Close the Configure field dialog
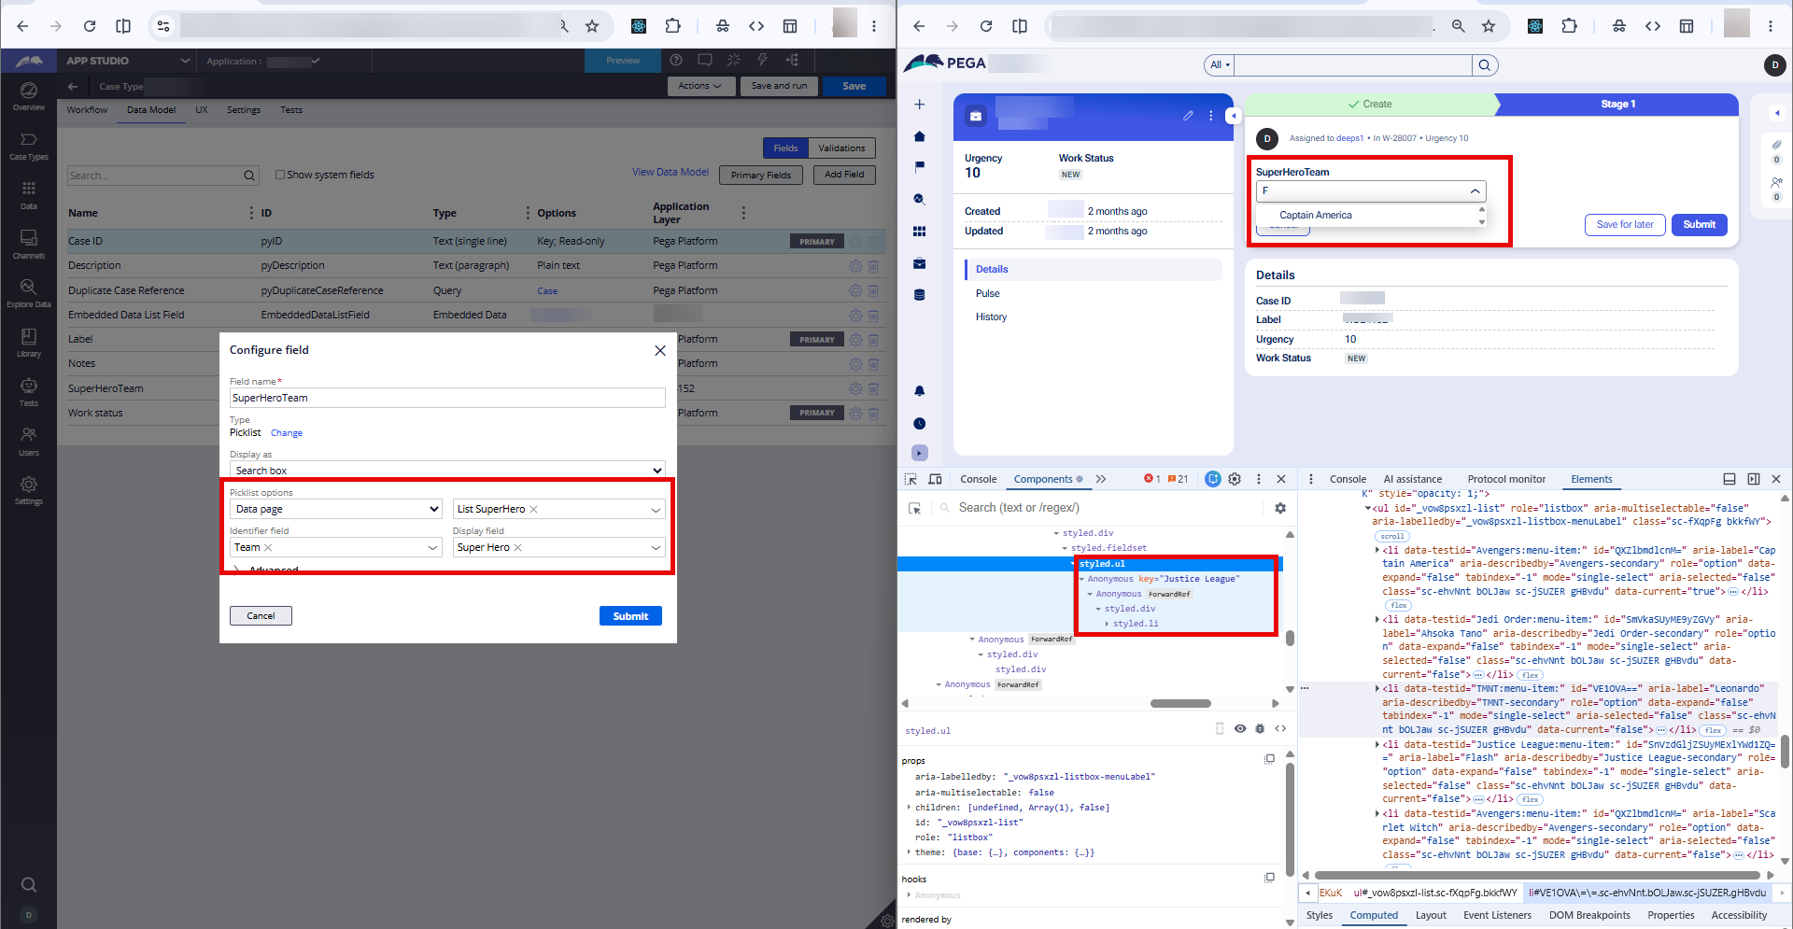The image size is (1793, 929). (660, 350)
